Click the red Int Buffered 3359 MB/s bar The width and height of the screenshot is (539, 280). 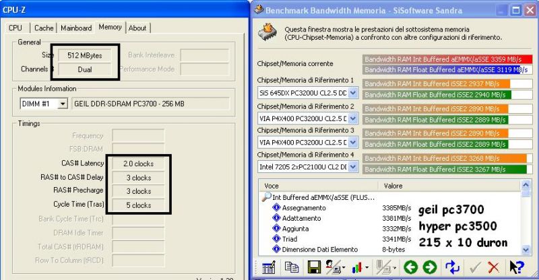447,59
